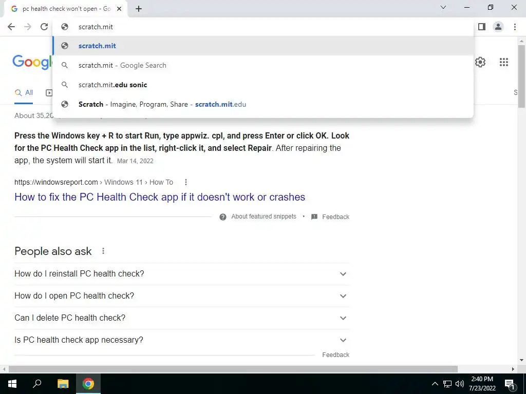526x394 pixels.
Task: Expand 'How do I open PC health check?'
Action: tap(182, 296)
